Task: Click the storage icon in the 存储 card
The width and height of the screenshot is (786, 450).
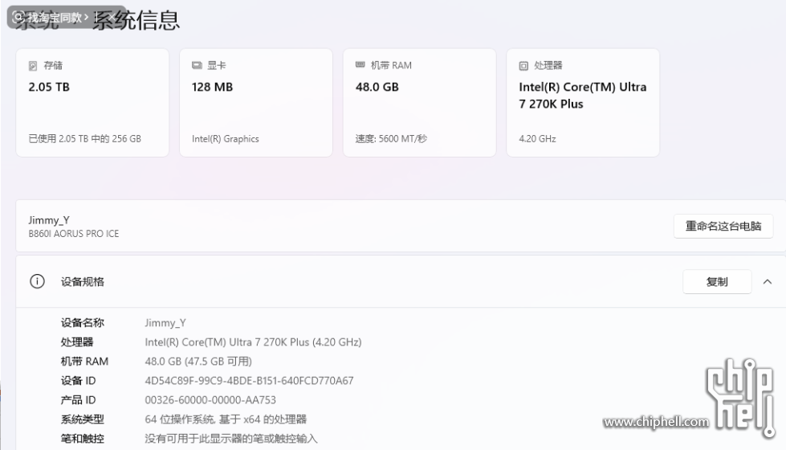Action: (x=33, y=66)
